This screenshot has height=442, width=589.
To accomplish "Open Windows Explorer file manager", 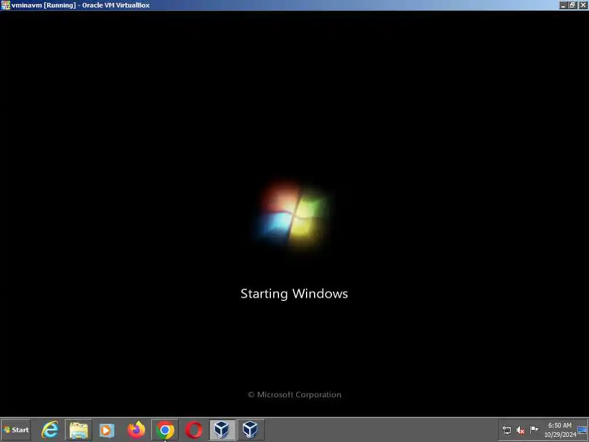I will pyautogui.click(x=78, y=429).
